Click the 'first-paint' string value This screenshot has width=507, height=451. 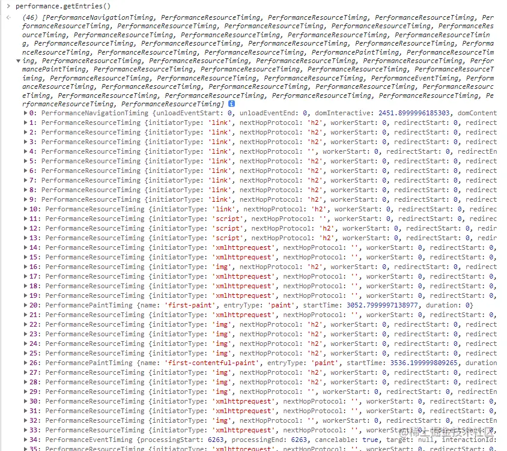tap(190, 305)
